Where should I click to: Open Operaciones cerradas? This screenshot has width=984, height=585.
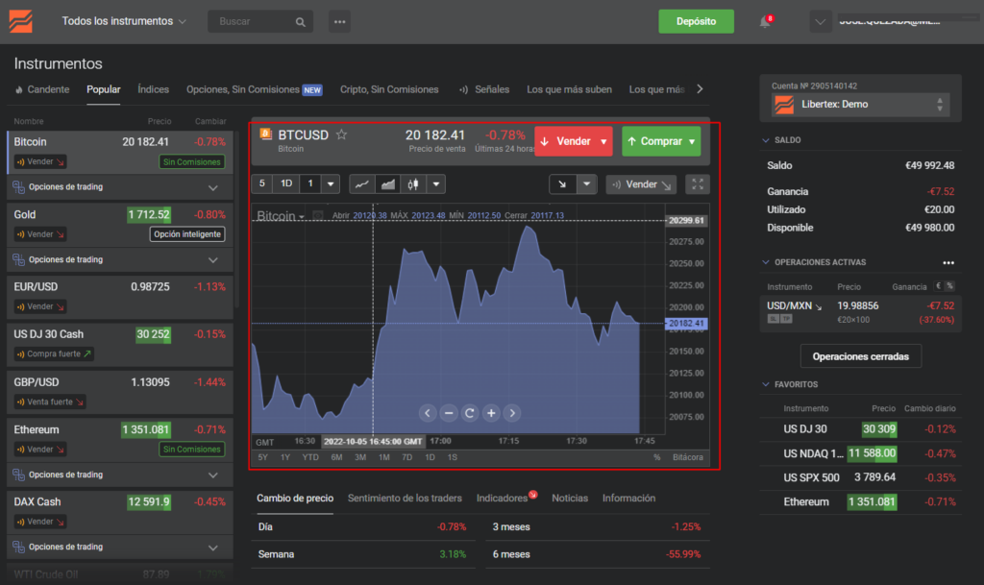pyautogui.click(x=860, y=356)
